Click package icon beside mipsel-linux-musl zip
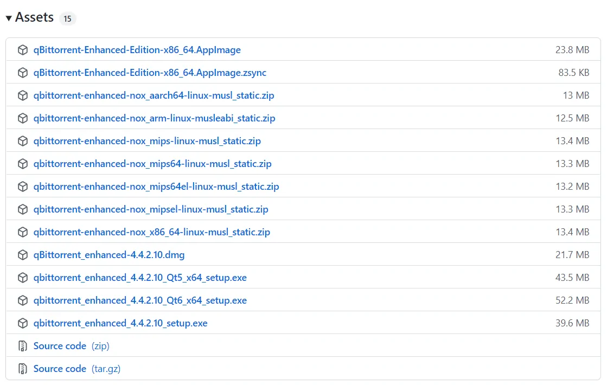The height and width of the screenshot is (385, 607). coord(23,209)
